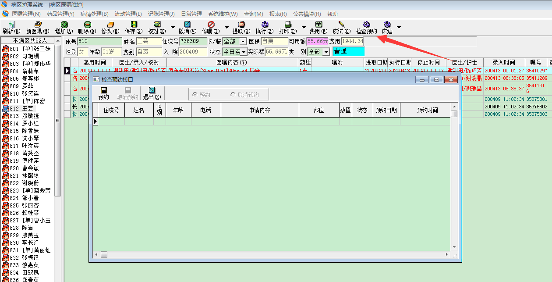
Task: Click the 刷新 refresh toolbar icon
Action: [x=12, y=25]
